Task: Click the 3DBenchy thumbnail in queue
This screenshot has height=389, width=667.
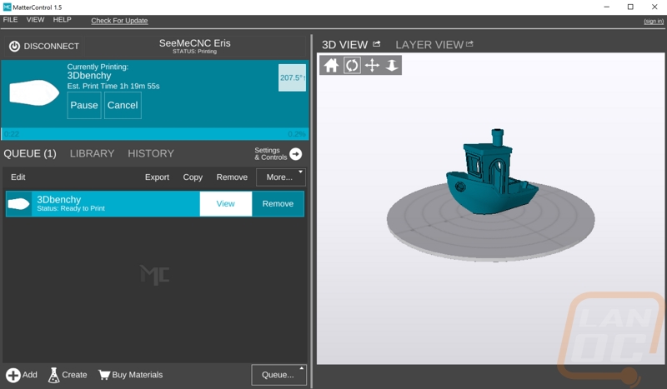Action: pyautogui.click(x=18, y=204)
